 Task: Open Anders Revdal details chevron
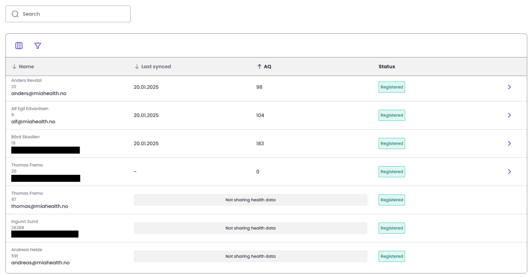(509, 87)
